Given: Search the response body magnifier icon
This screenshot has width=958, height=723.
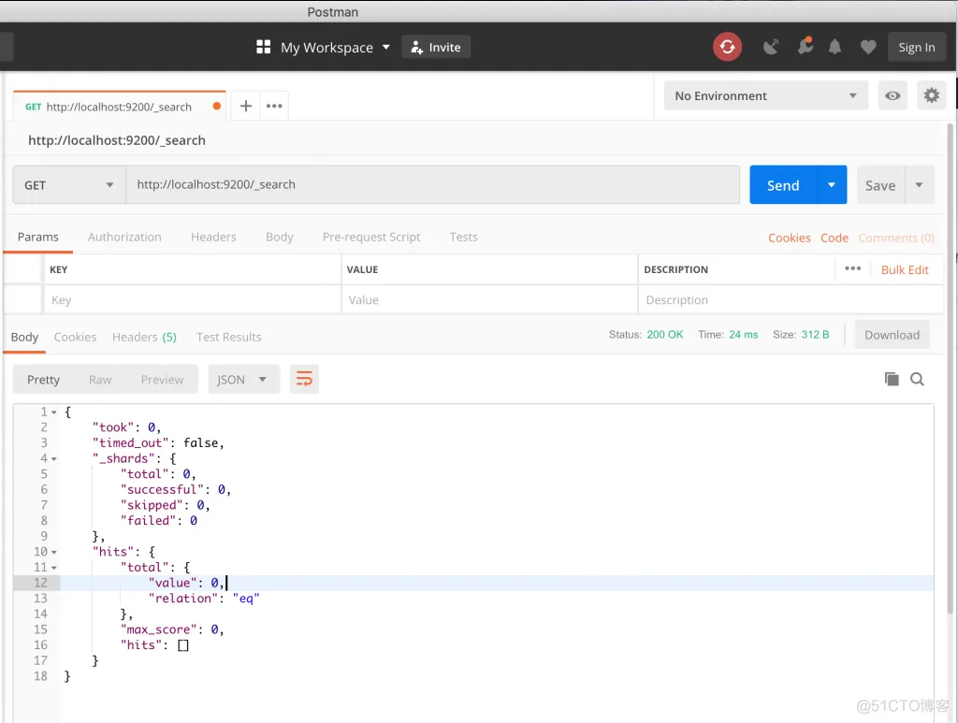Looking at the screenshot, I should tap(917, 379).
